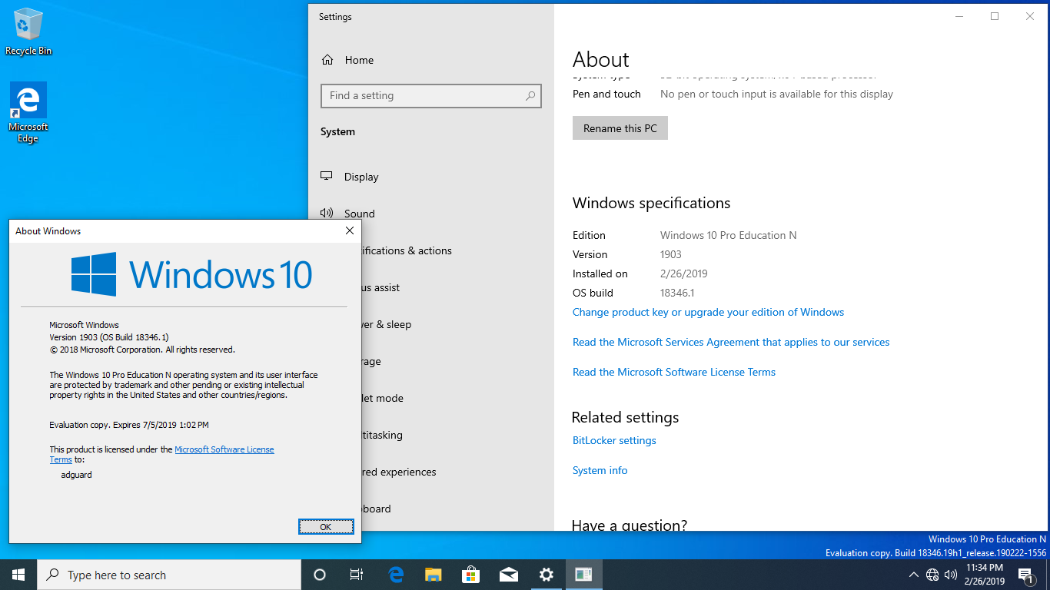Click the Cortana circle icon on taskbar
Viewport: 1050px width, 590px height.
(x=320, y=575)
